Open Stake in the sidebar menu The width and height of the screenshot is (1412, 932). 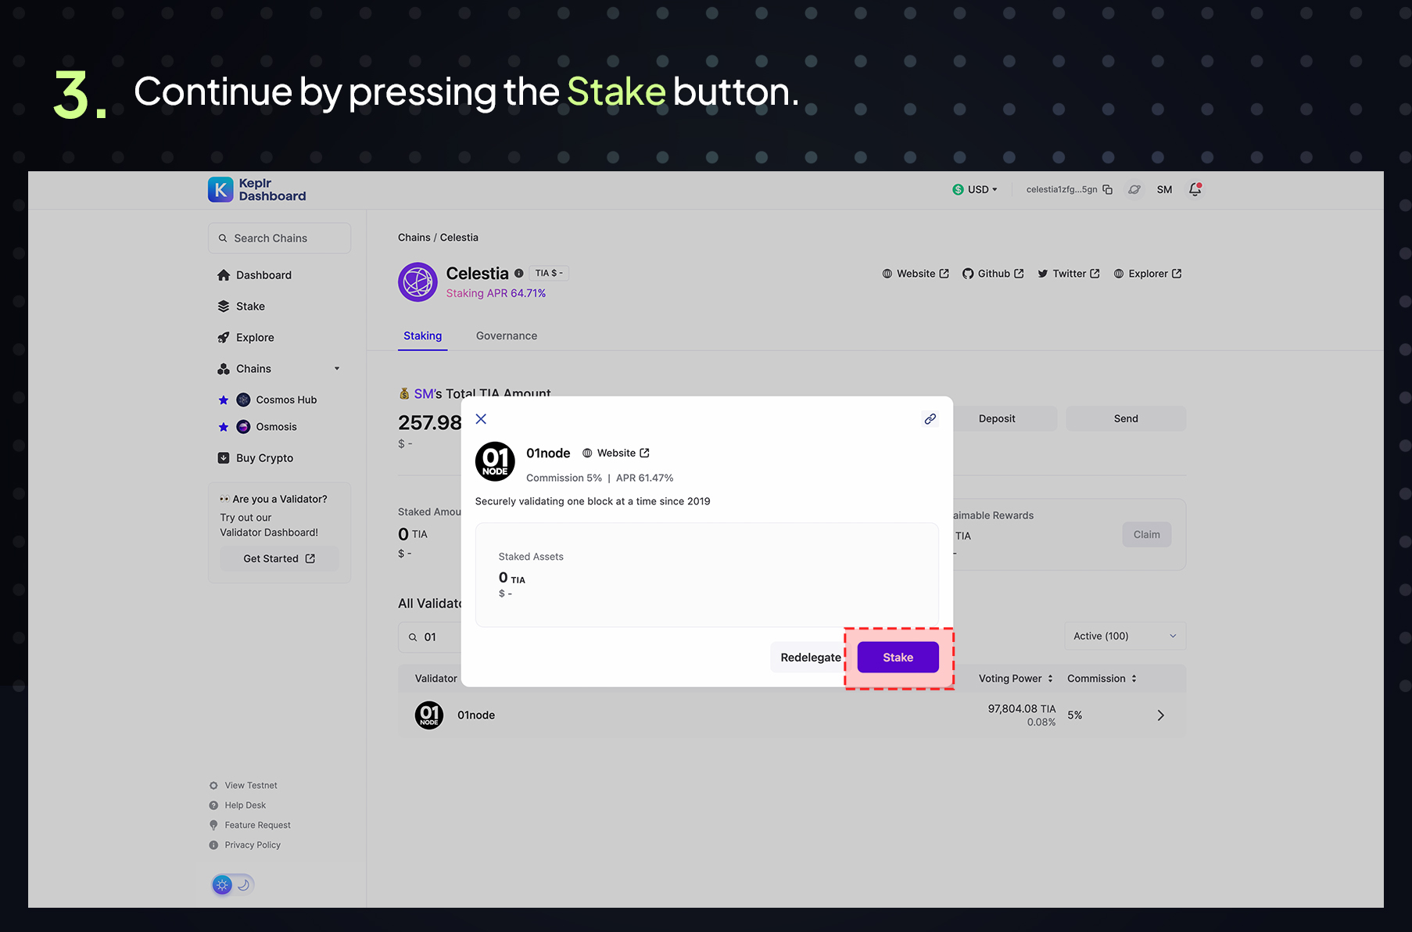coord(250,306)
